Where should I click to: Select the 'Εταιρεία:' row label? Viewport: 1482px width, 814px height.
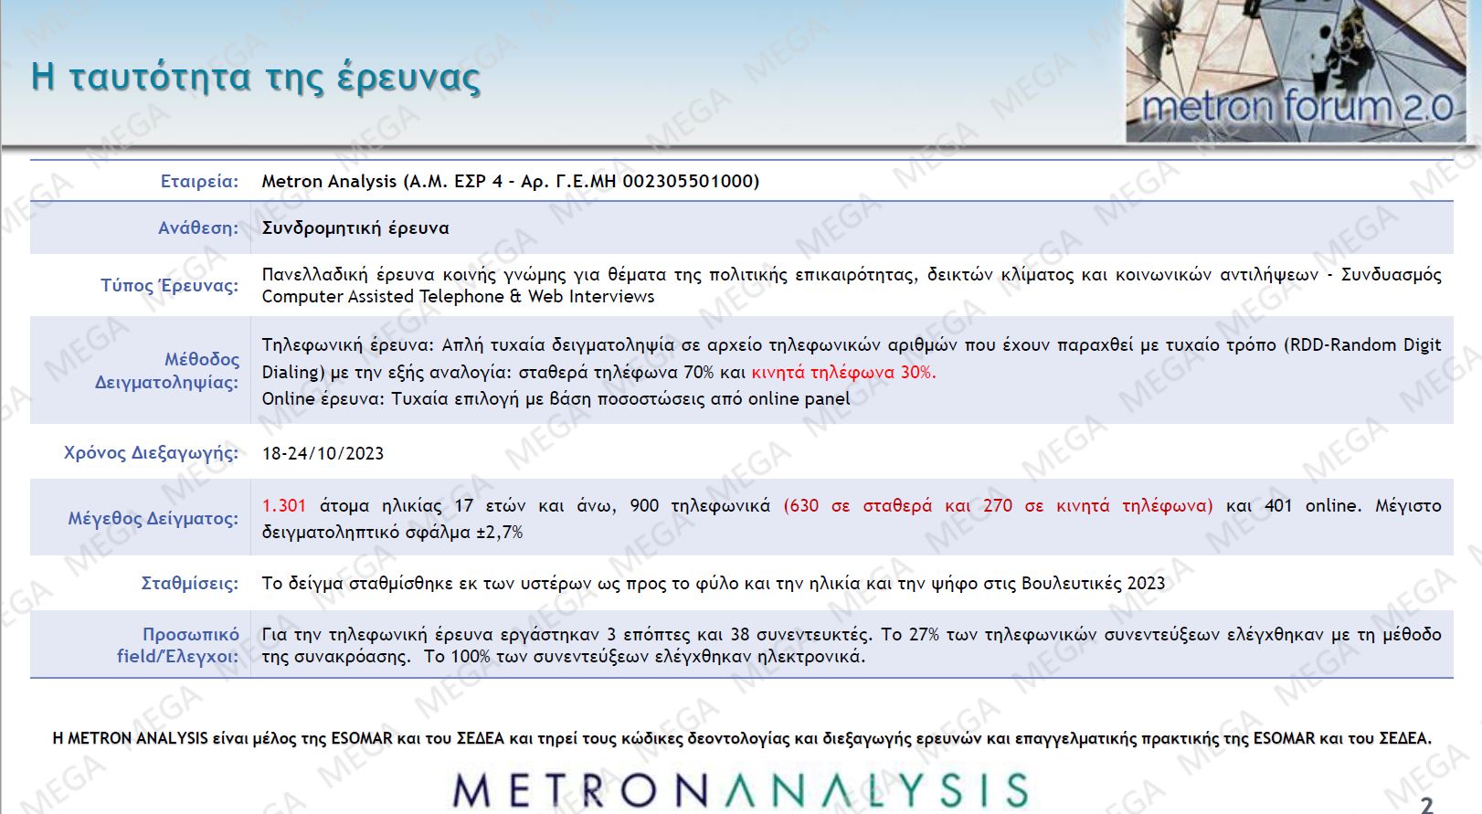coord(199,181)
